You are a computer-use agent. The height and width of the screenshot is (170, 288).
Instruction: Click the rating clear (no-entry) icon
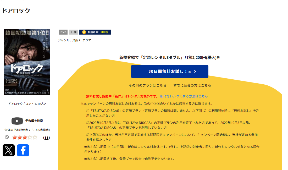[x=7, y=137]
